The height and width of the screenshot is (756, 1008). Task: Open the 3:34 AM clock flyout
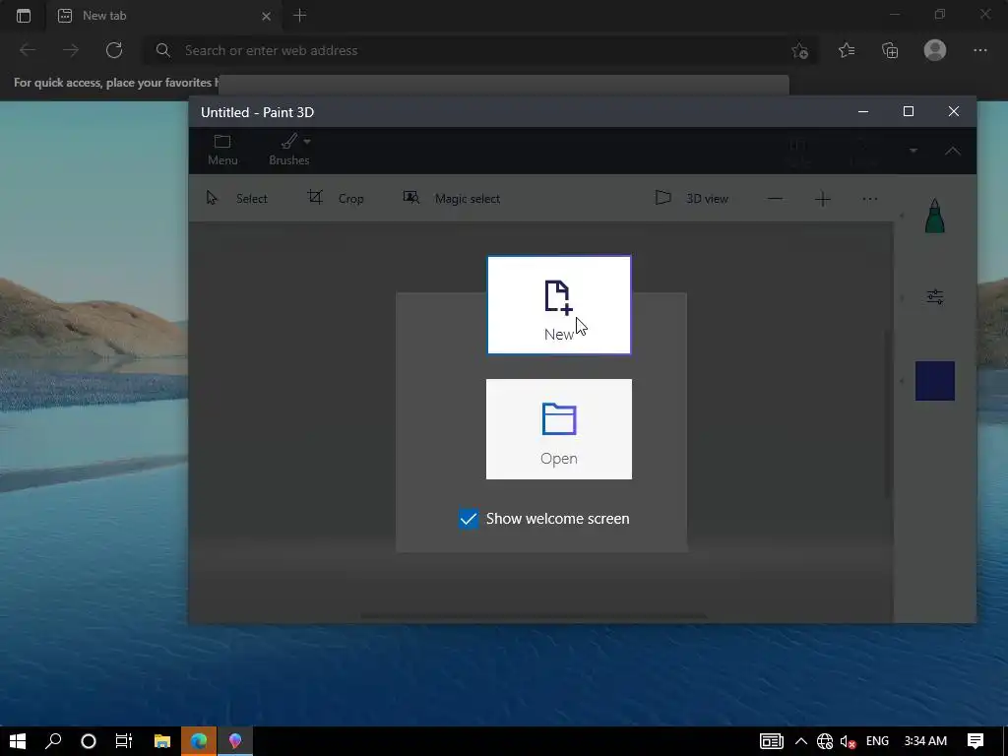click(925, 741)
